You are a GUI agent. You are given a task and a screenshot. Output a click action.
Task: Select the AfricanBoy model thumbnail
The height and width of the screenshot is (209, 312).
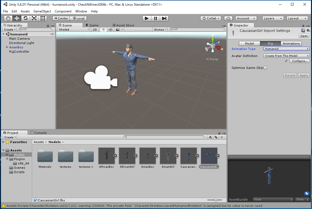106,156
